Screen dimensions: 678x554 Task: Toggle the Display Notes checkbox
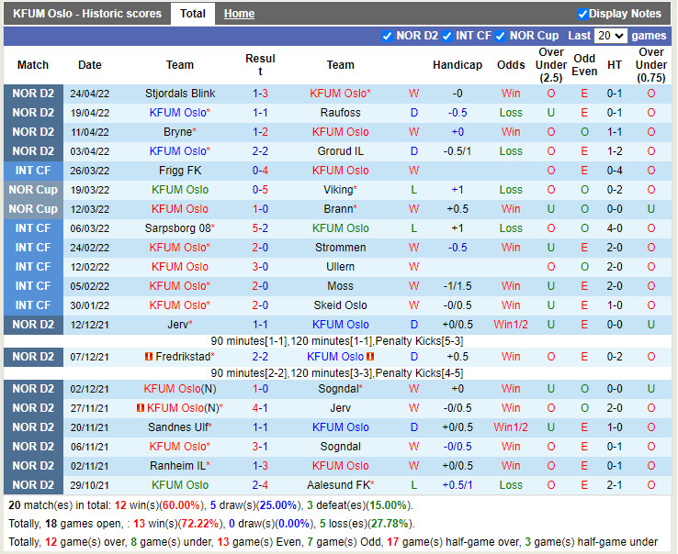click(x=582, y=14)
